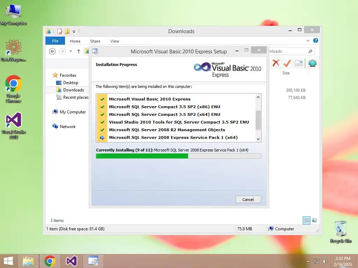The image size is (358, 268).
Task: Open the View ribbon tab in Downloads
Action: pos(115,41)
